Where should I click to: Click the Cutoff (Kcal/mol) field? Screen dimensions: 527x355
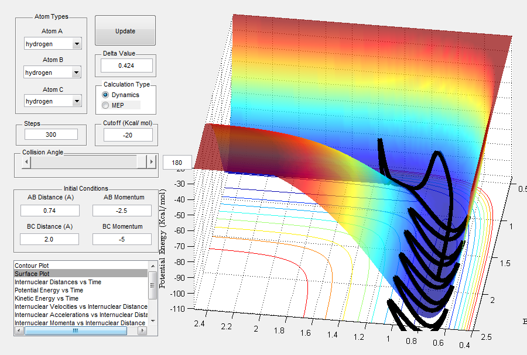point(128,135)
